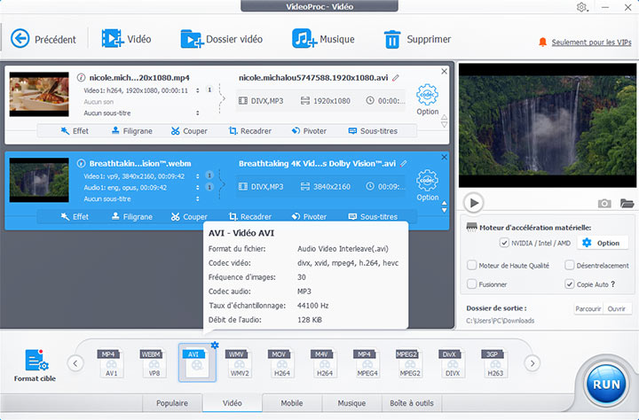Click the Parcourir button
This screenshot has width=639, height=420.
point(587,309)
